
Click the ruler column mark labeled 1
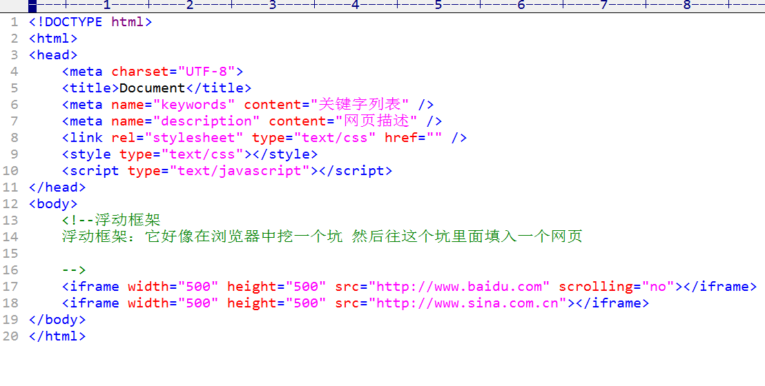107,6
